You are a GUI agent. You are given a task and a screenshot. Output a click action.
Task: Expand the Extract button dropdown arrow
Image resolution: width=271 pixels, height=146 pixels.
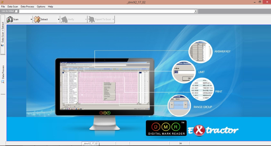point(58,19)
